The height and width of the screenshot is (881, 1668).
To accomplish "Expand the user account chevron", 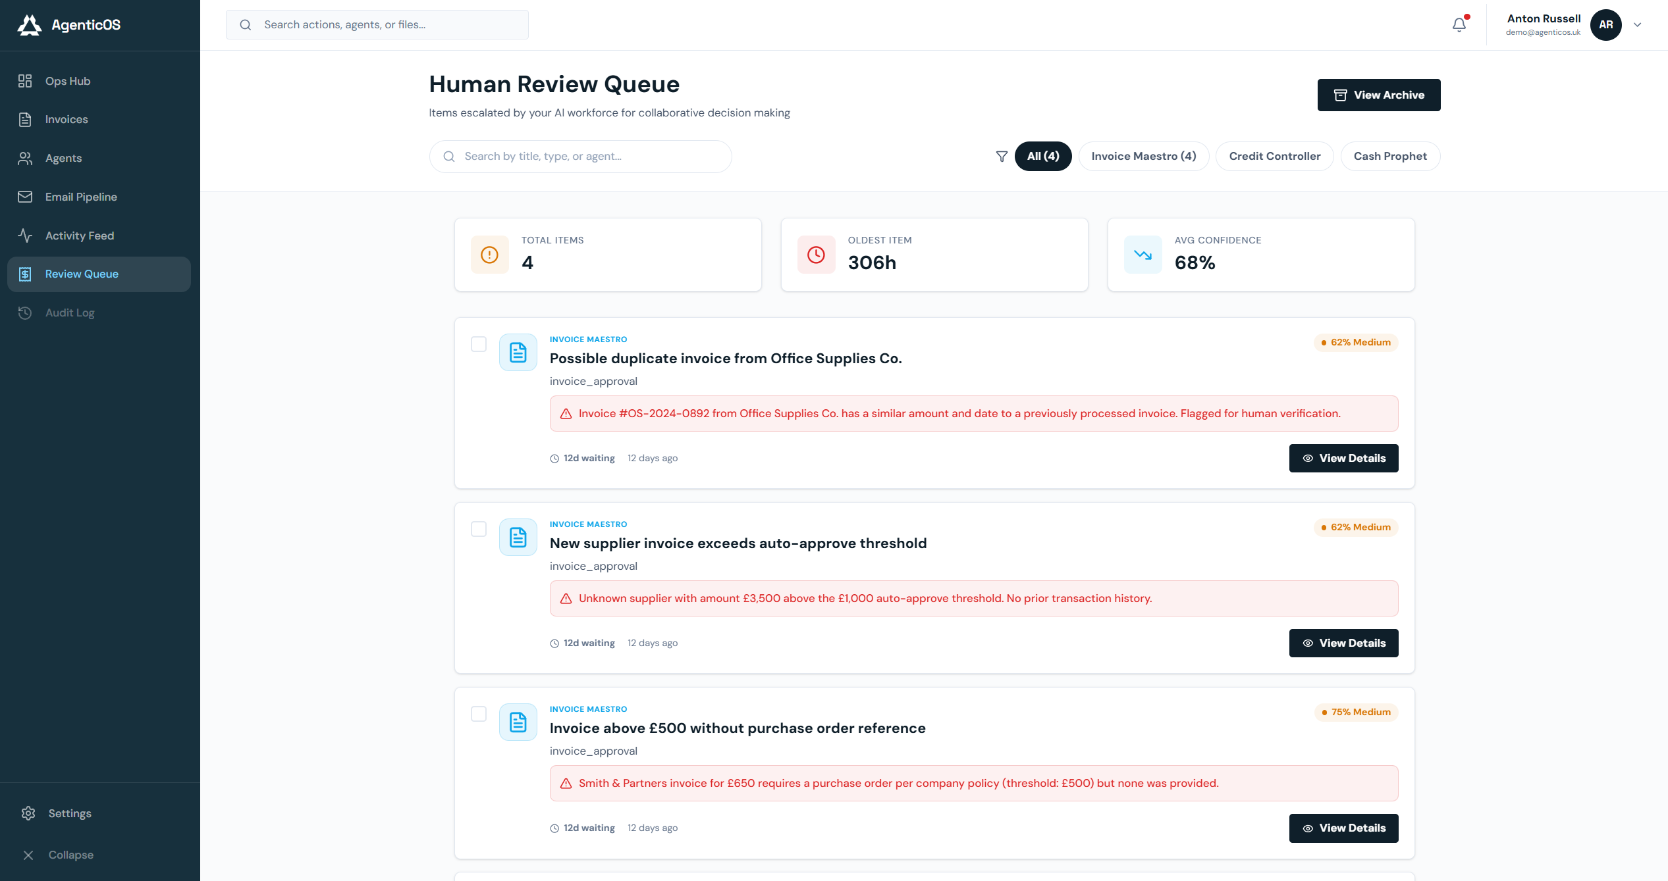I will [x=1637, y=25].
